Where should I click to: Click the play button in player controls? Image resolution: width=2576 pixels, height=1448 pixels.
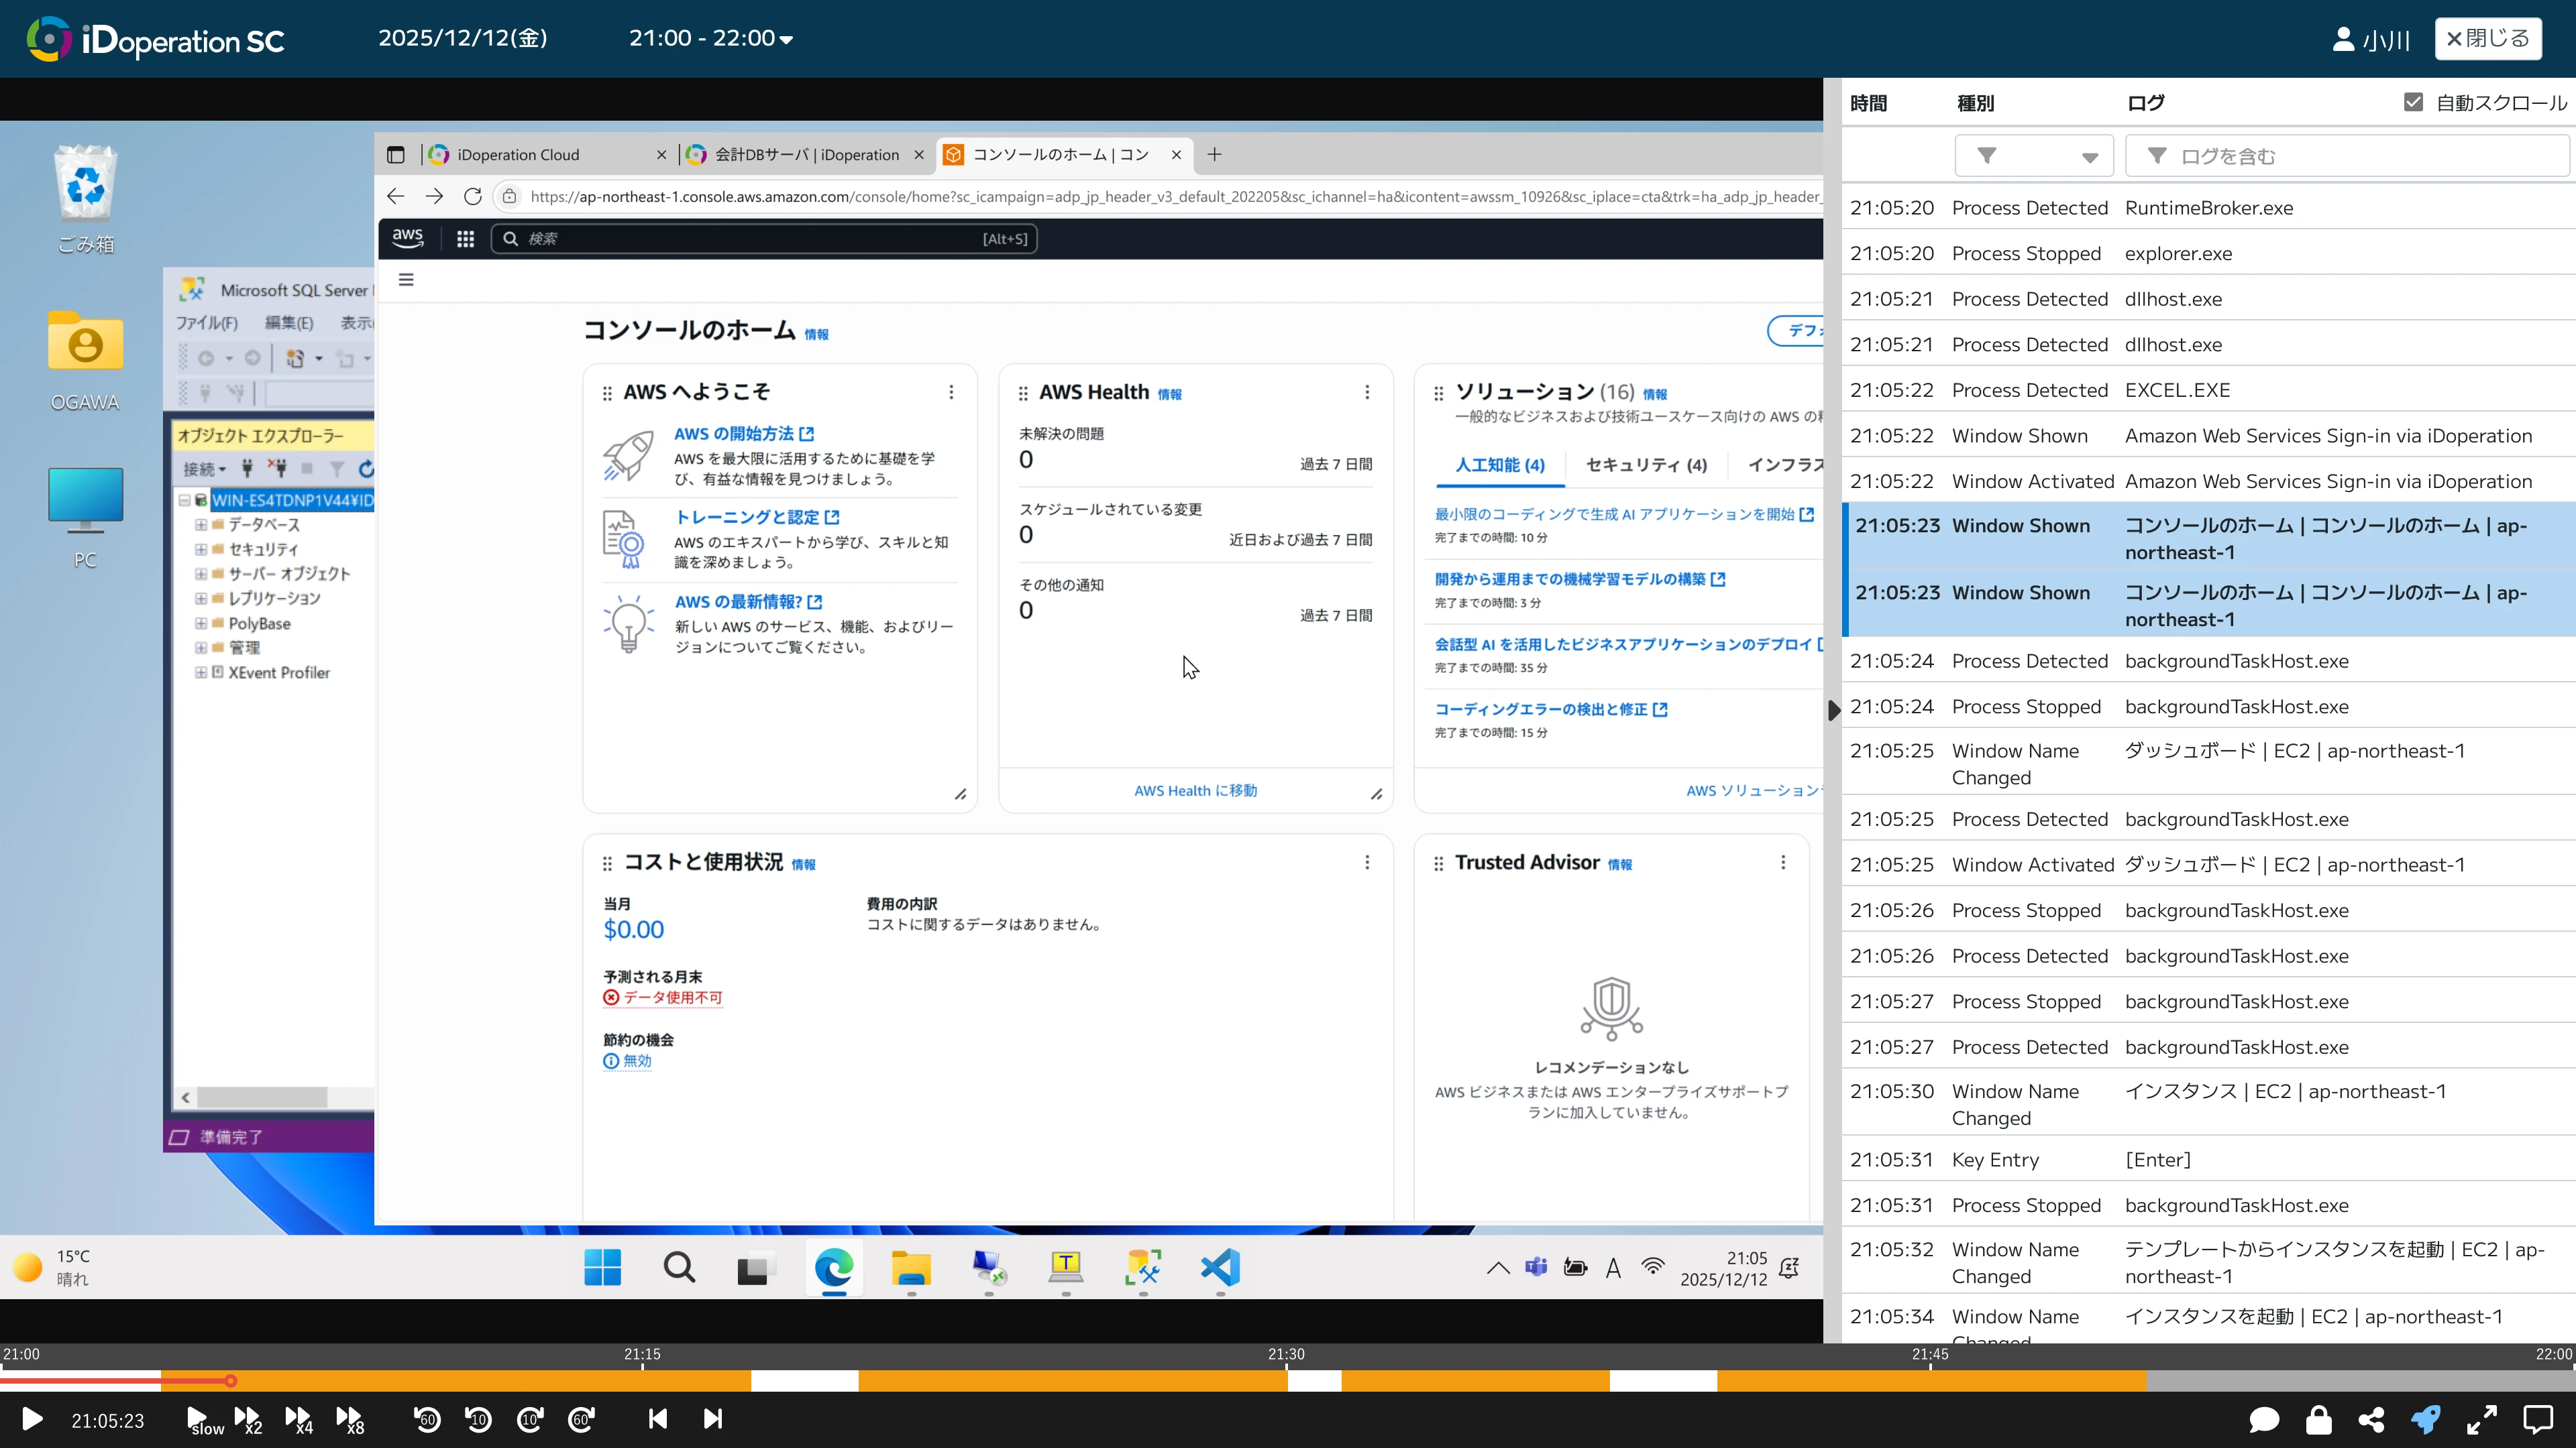pyautogui.click(x=32, y=1419)
